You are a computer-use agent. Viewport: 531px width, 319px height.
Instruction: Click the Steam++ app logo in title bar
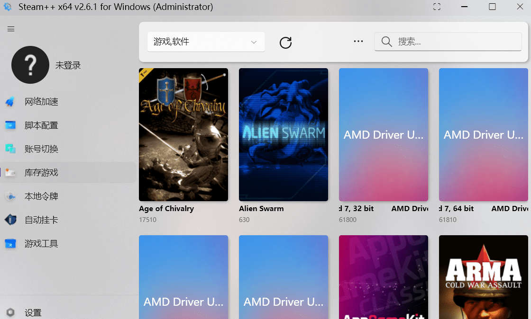8,7
